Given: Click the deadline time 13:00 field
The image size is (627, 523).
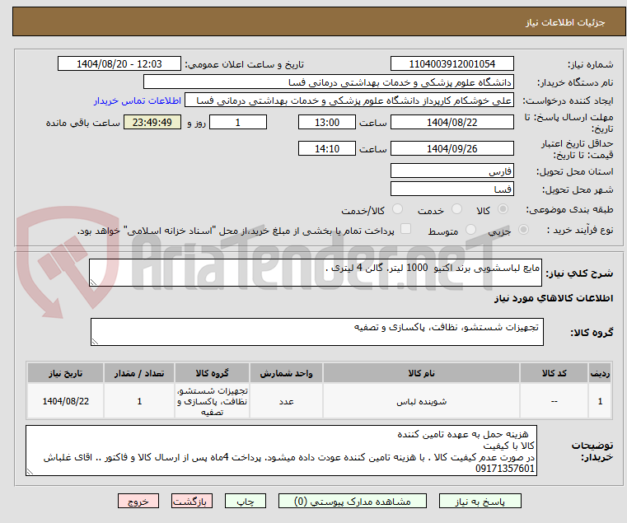Looking at the screenshot, I should 327,123.
